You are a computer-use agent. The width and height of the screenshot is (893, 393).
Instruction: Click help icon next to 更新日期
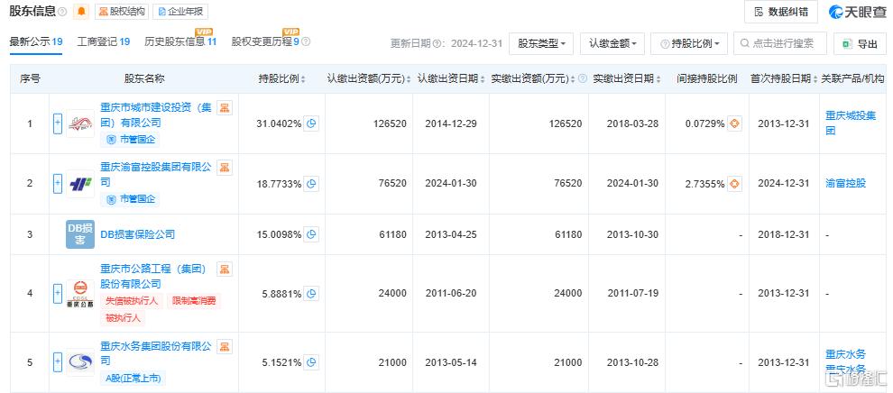pos(437,44)
